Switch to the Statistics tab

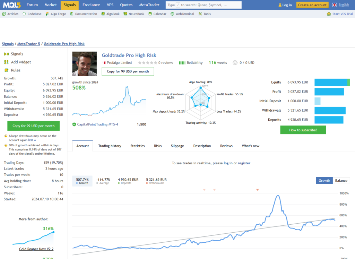pos(137,146)
